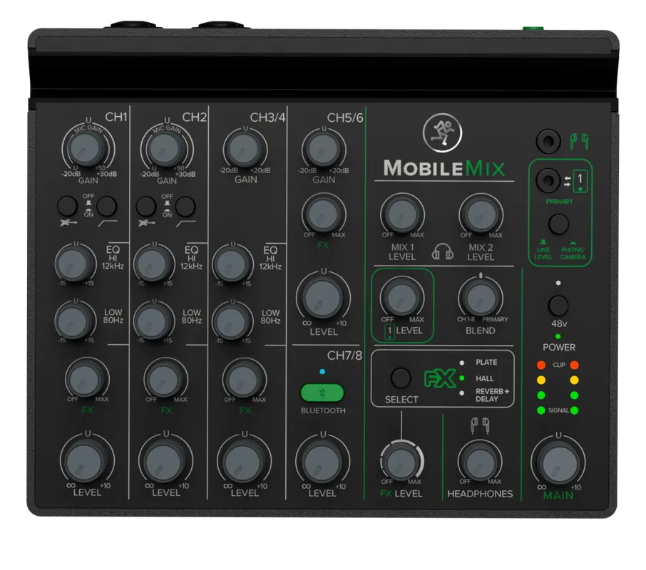Viewport: 646px width, 570px height.
Task: Click the PLATE effect indicator LED
Action: pyautogui.click(x=462, y=363)
